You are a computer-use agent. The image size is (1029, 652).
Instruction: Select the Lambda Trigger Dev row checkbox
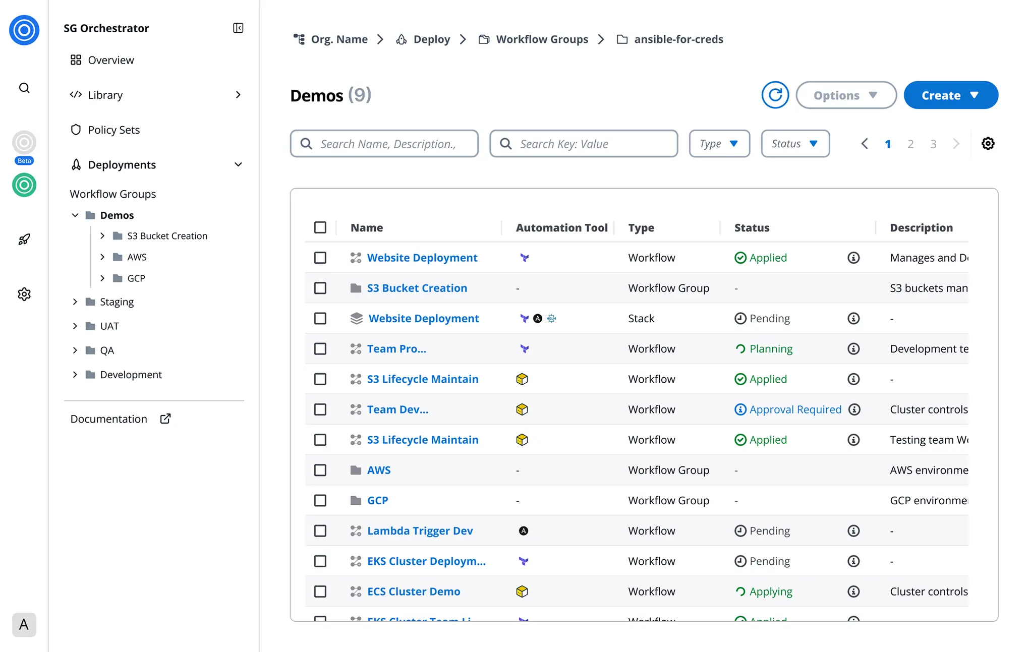[320, 531]
